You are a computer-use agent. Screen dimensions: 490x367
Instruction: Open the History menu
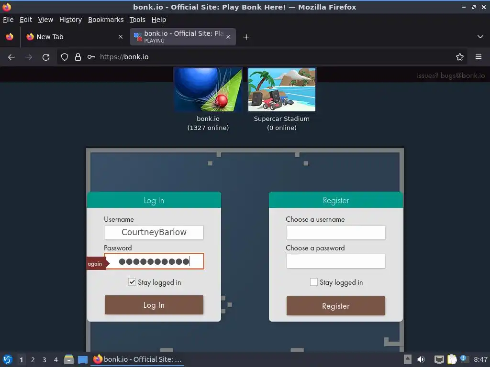click(70, 20)
